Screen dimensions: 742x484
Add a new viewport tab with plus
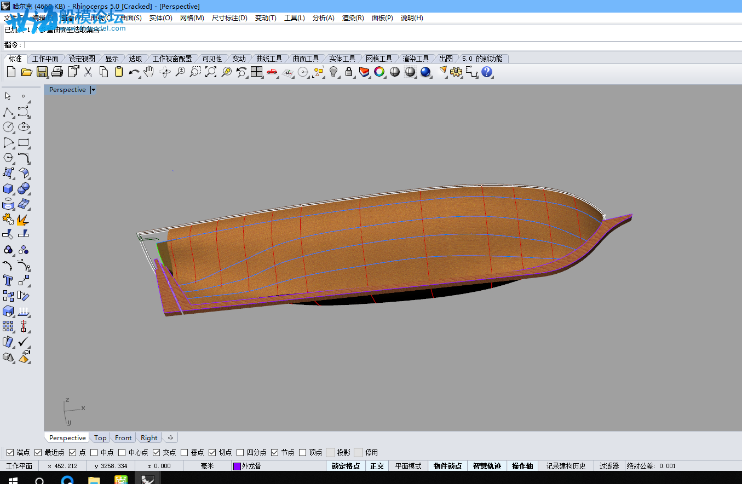[170, 438]
